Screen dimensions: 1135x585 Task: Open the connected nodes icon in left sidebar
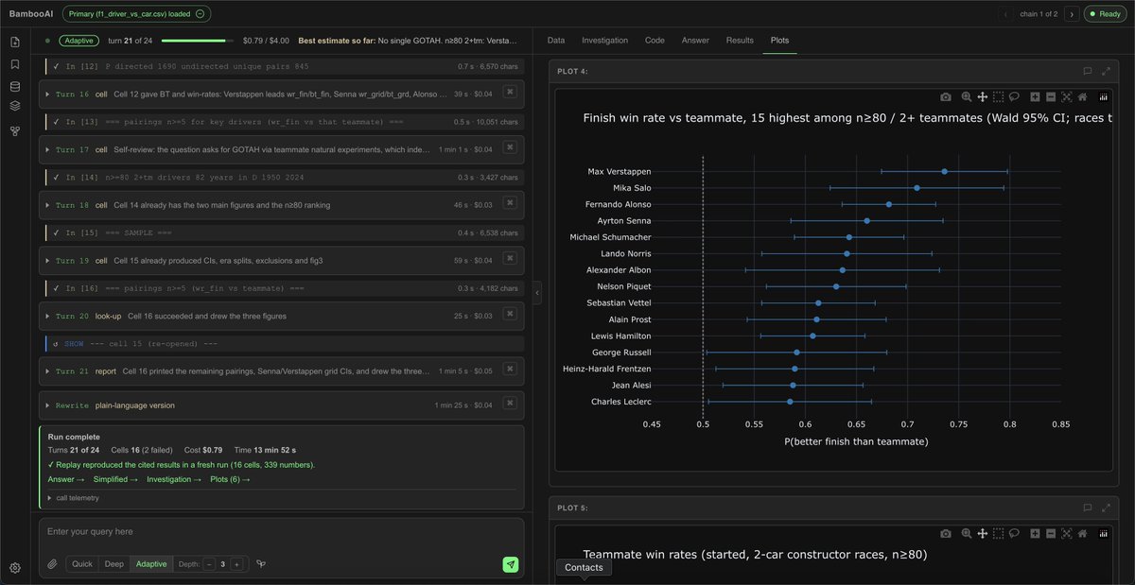coord(15,130)
